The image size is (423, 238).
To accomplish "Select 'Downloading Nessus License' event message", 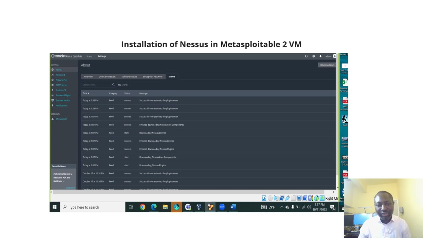I will point(153,133).
